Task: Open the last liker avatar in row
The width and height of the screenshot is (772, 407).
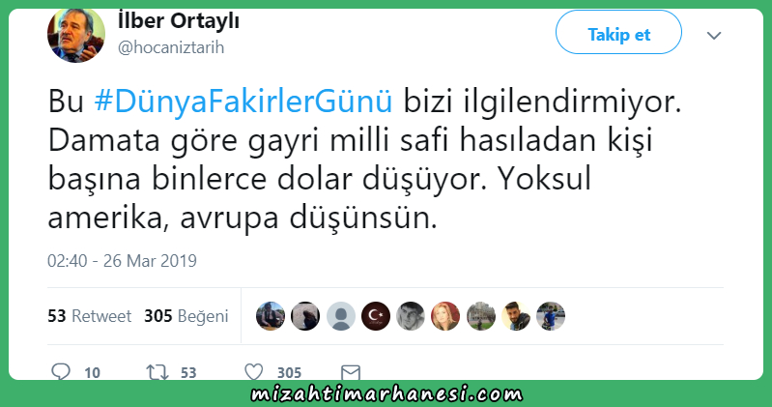Action: tap(551, 316)
